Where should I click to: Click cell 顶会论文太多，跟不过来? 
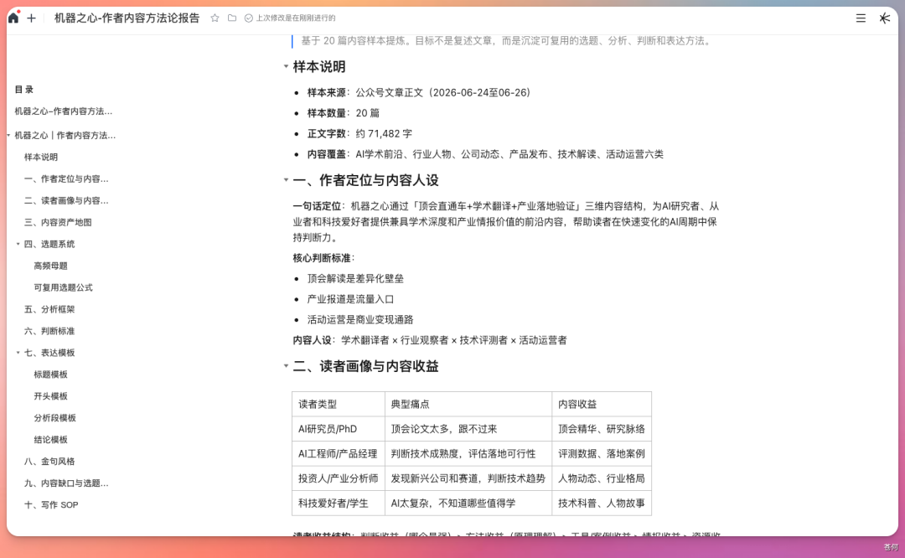pyautogui.click(x=468, y=429)
